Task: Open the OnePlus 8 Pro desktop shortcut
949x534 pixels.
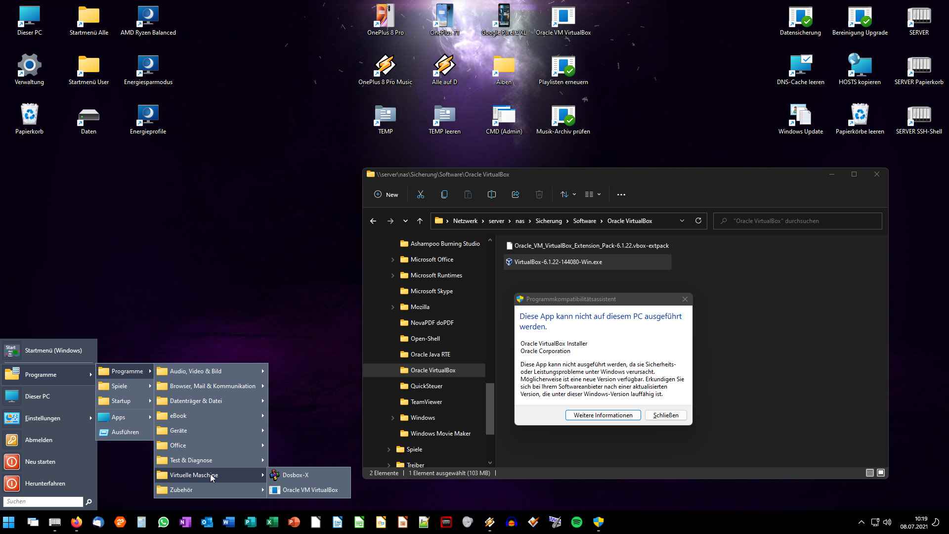Action: click(x=386, y=20)
